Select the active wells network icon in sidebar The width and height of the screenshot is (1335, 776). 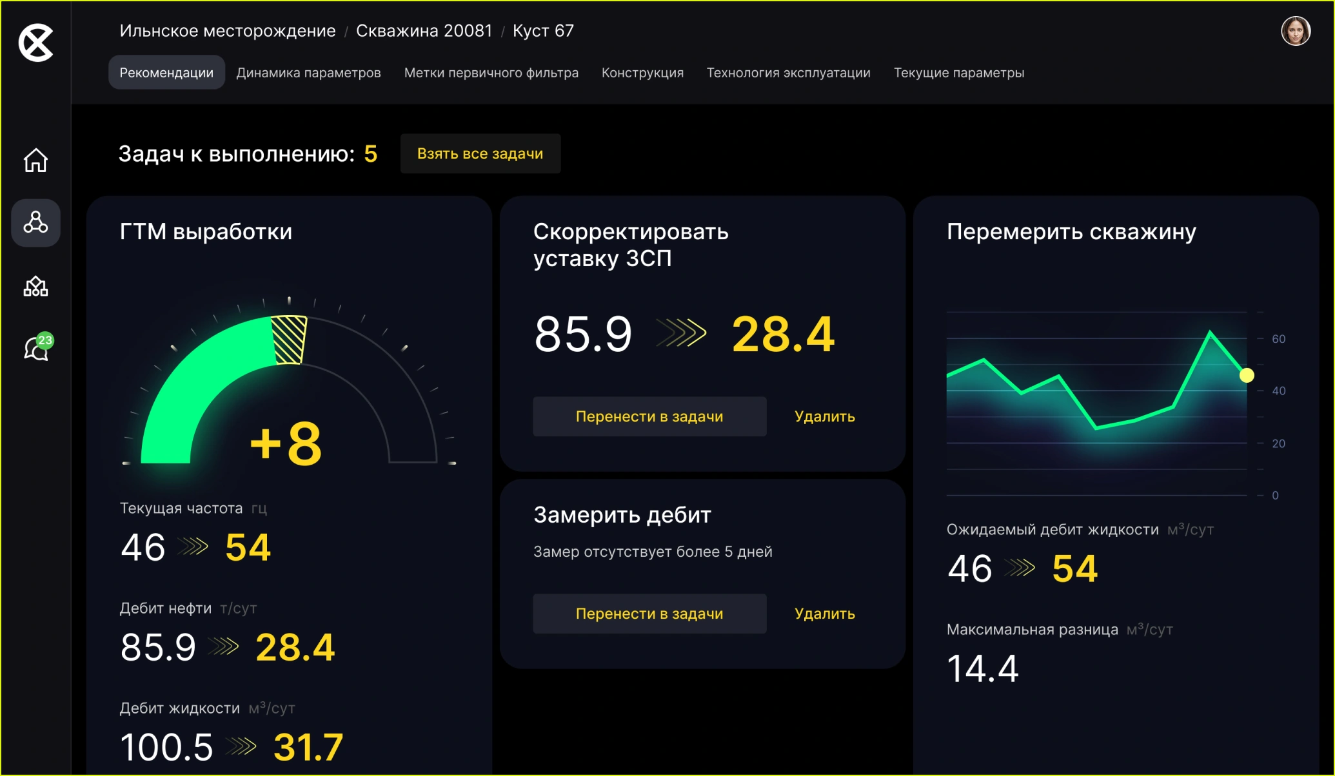click(35, 223)
